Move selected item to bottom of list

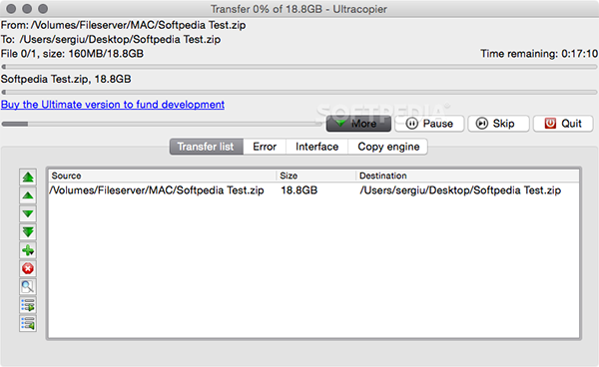[28, 232]
